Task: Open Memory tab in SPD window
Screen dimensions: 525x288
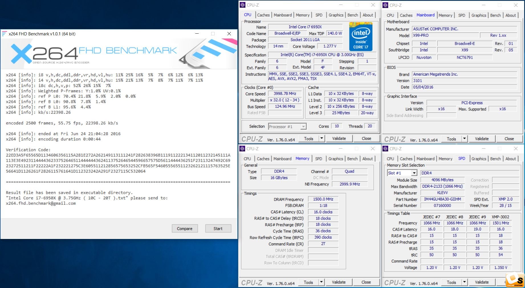Action: (445, 159)
